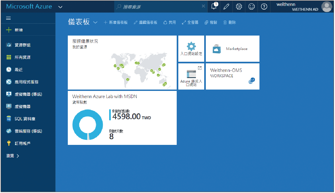Expand the 瀏覽 browse menu
Screen dimensions: 335x193
pyautogui.click(x=13, y=156)
